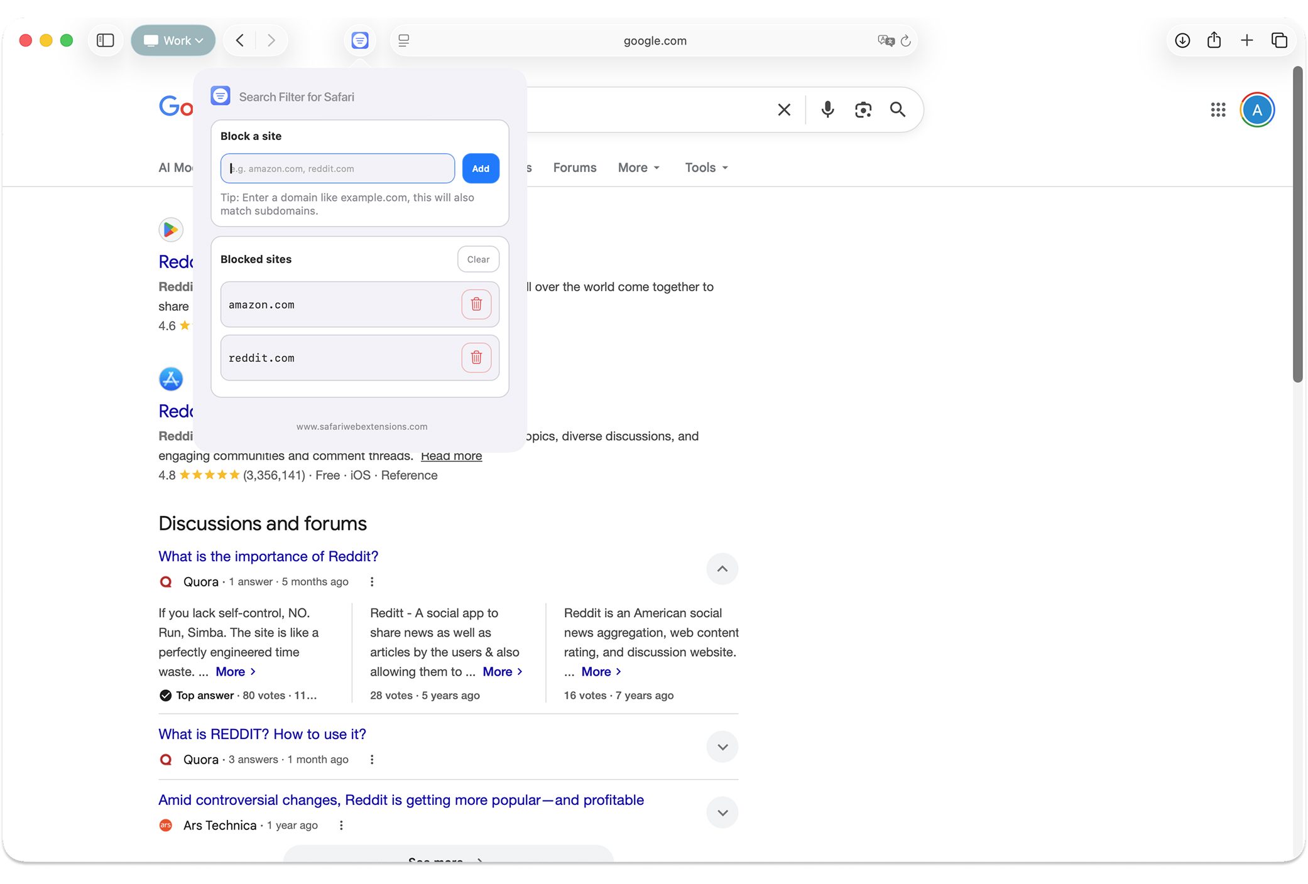Viewport: 1308px width, 884px height.
Task: Switch to the Forums search tab
Action: [x=574, y=168]
